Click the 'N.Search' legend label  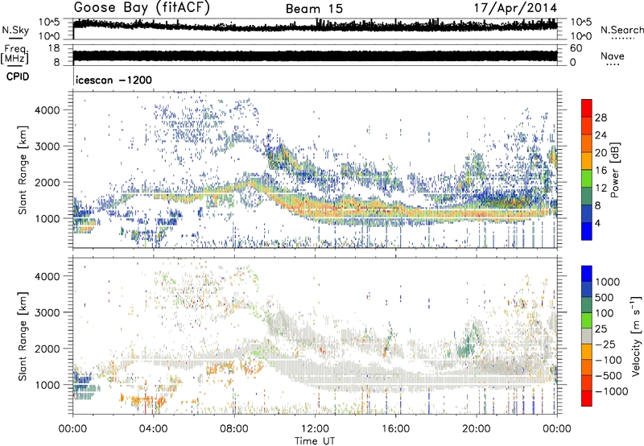(621, 30)
